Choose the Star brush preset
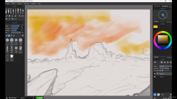 [12, 57]
